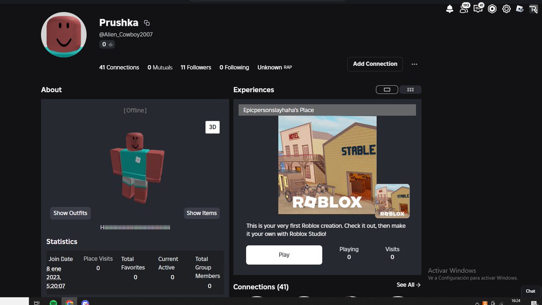Click the thumbs-up reputation badge

107,44
